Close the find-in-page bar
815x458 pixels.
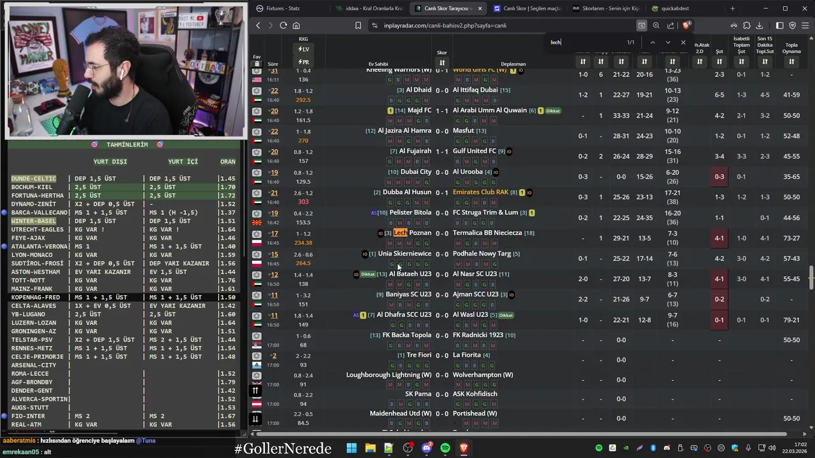[683, 42]
